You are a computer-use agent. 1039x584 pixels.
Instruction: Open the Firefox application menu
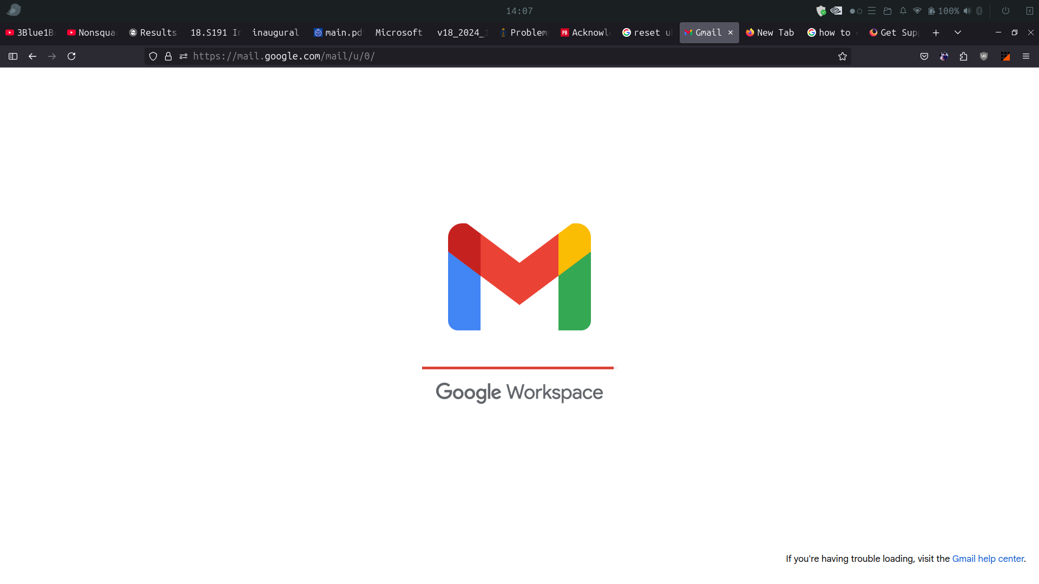tap(1026, 56)
